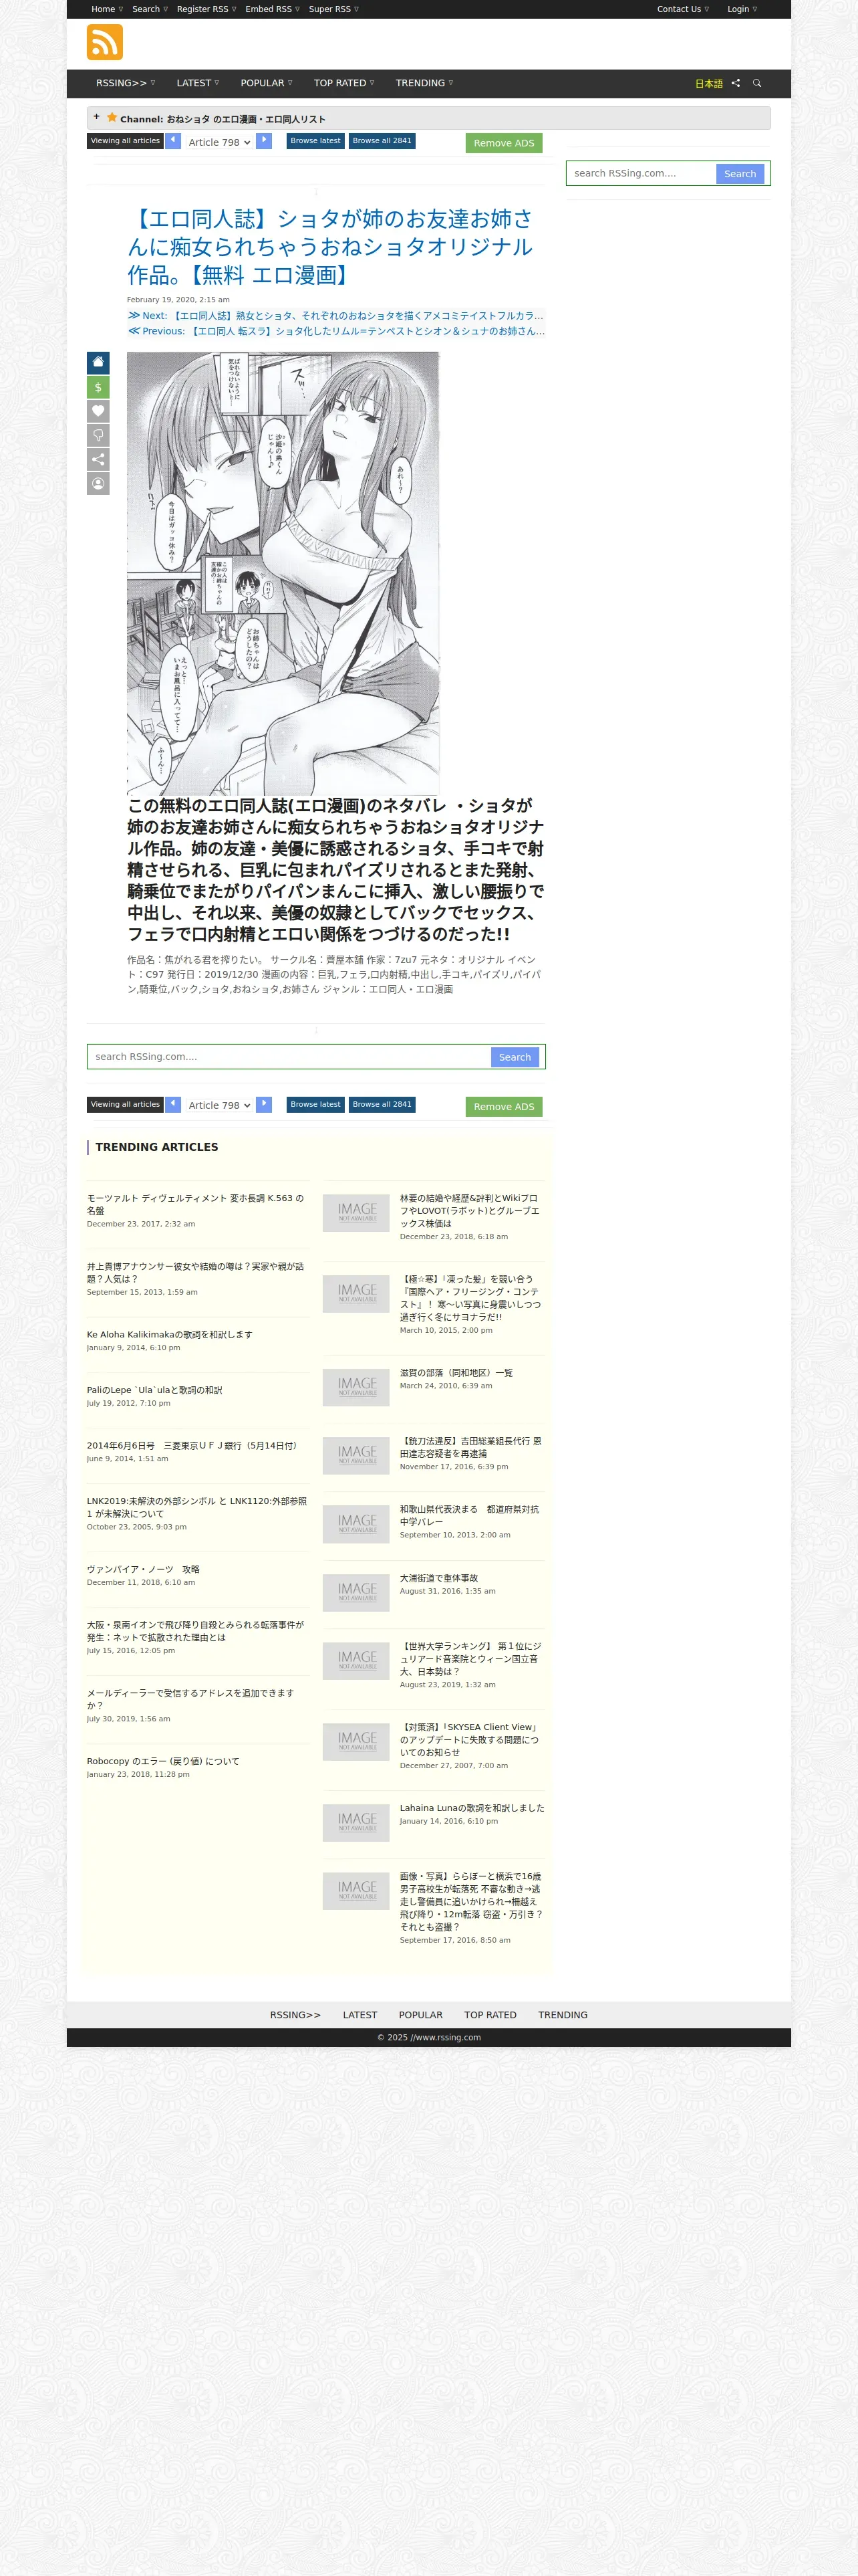Focus the search field below the article

(x=289, y=1057)
